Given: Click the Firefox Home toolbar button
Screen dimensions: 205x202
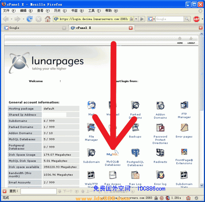Looking at the screenshot, I should pyautogui.click(x=48, y=19).
